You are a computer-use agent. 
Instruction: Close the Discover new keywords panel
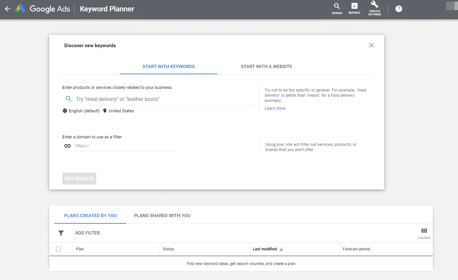pos(371,45)
